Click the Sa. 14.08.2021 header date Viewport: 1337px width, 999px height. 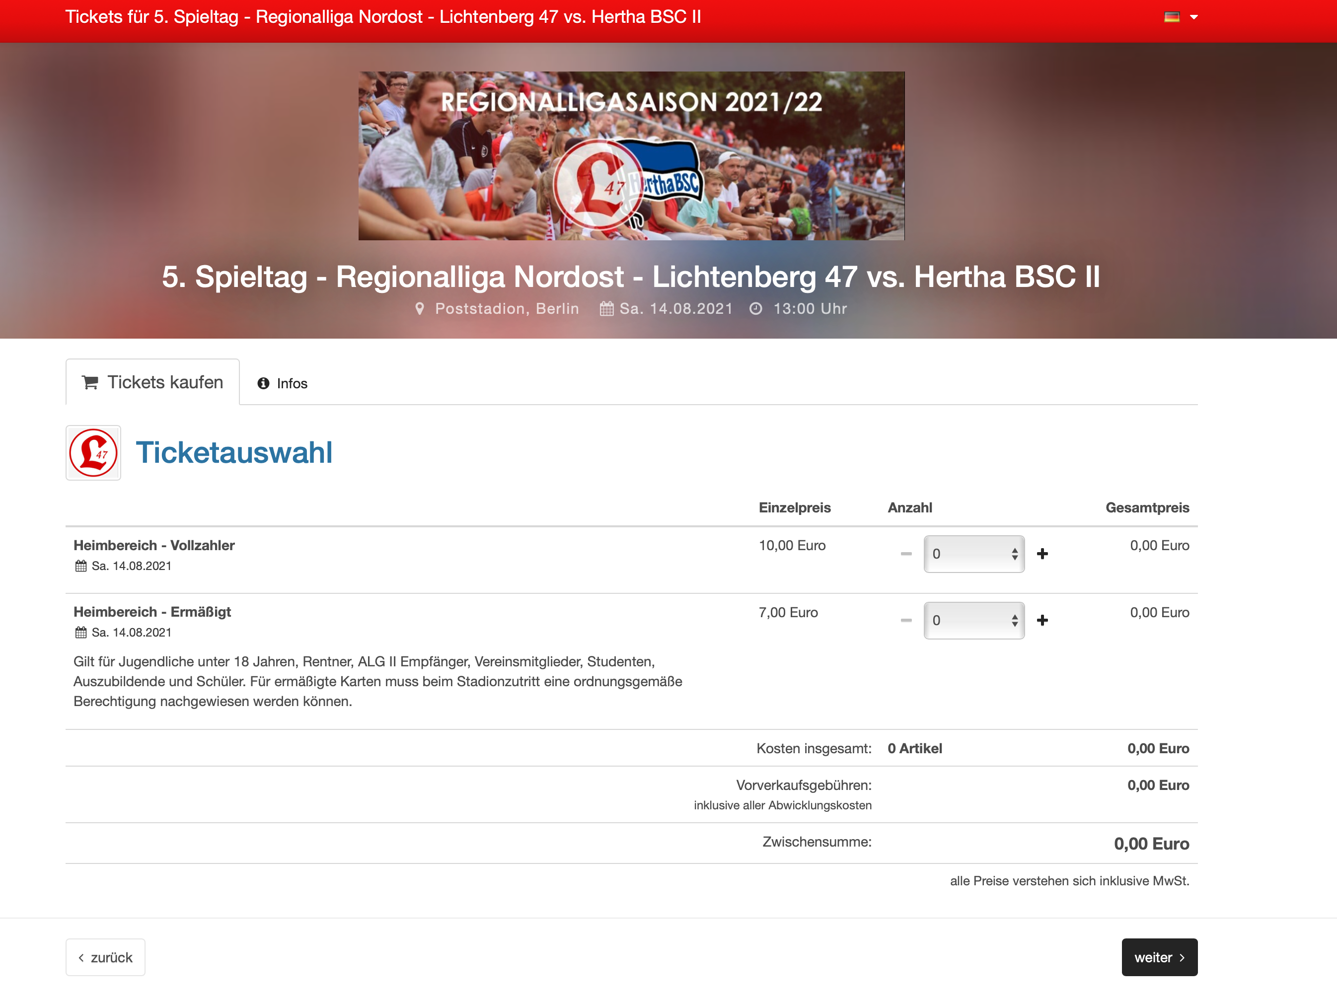pos(676,309)
